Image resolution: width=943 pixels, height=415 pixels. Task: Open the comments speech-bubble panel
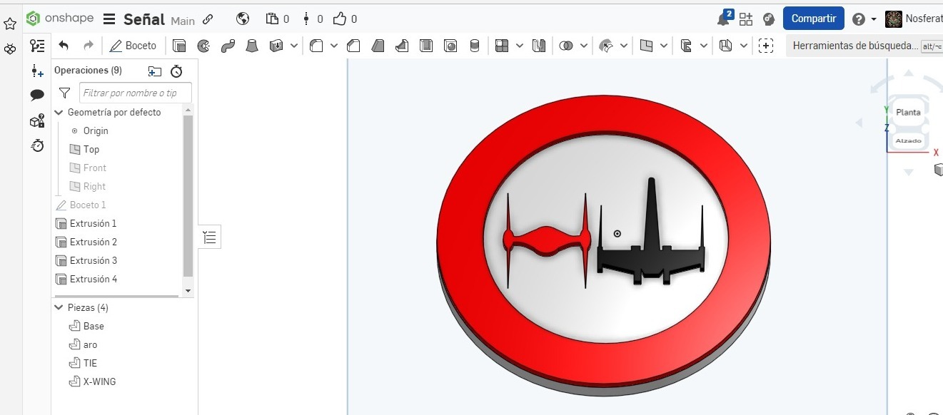[38, 95]
